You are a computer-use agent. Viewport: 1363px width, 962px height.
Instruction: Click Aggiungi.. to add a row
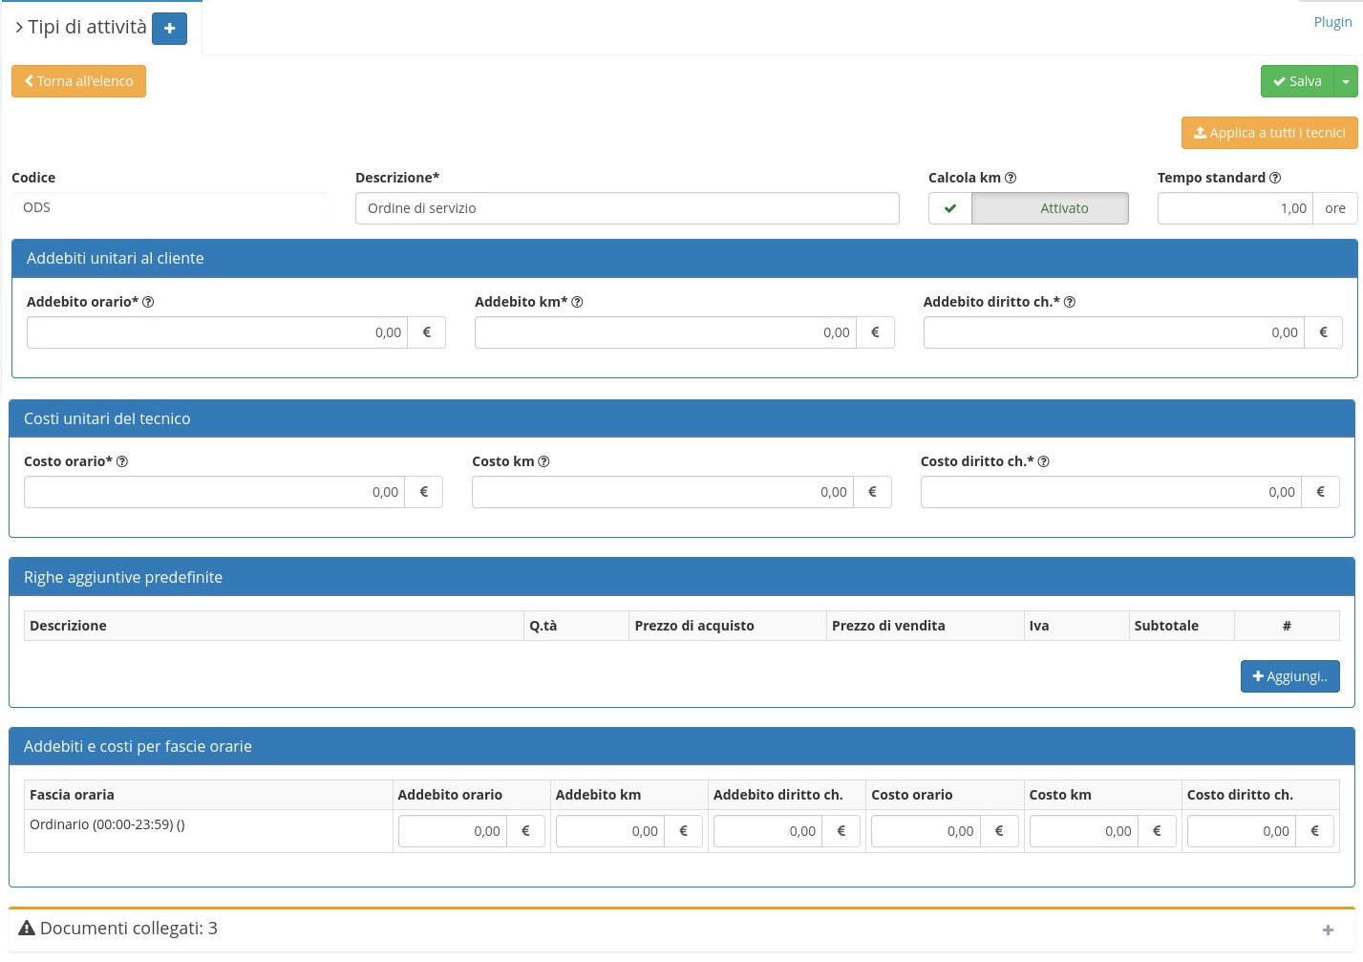[x=1289, y=676]
